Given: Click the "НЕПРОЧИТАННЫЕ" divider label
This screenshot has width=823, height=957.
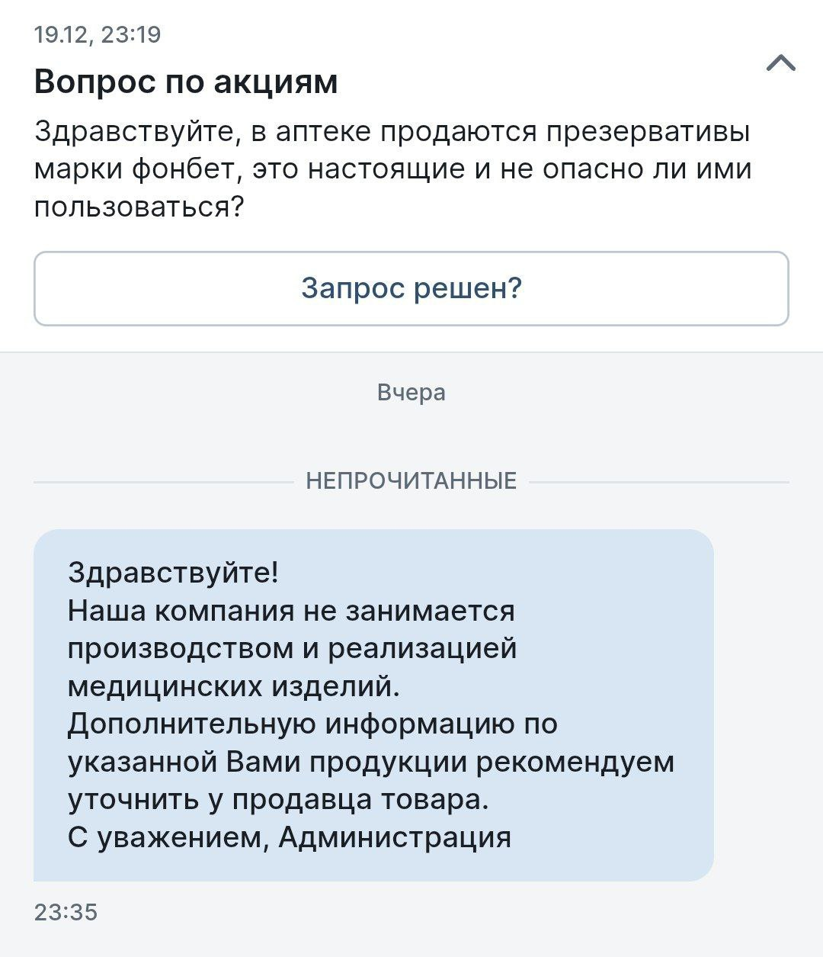Looking at the screenshot, I should click(411, 481).
